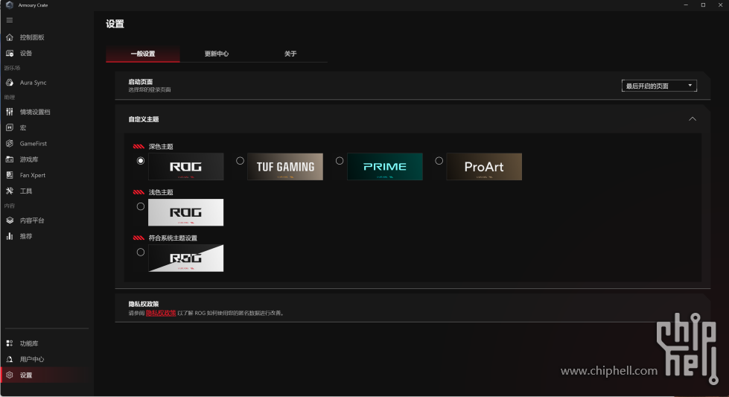The width and height of the screenshot is (729, 397).
Task: Click the 浅色主题 label
Action: pos(161,192)
